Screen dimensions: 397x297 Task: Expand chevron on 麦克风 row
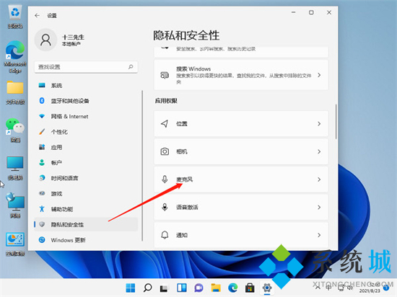[x=319, y=179]
